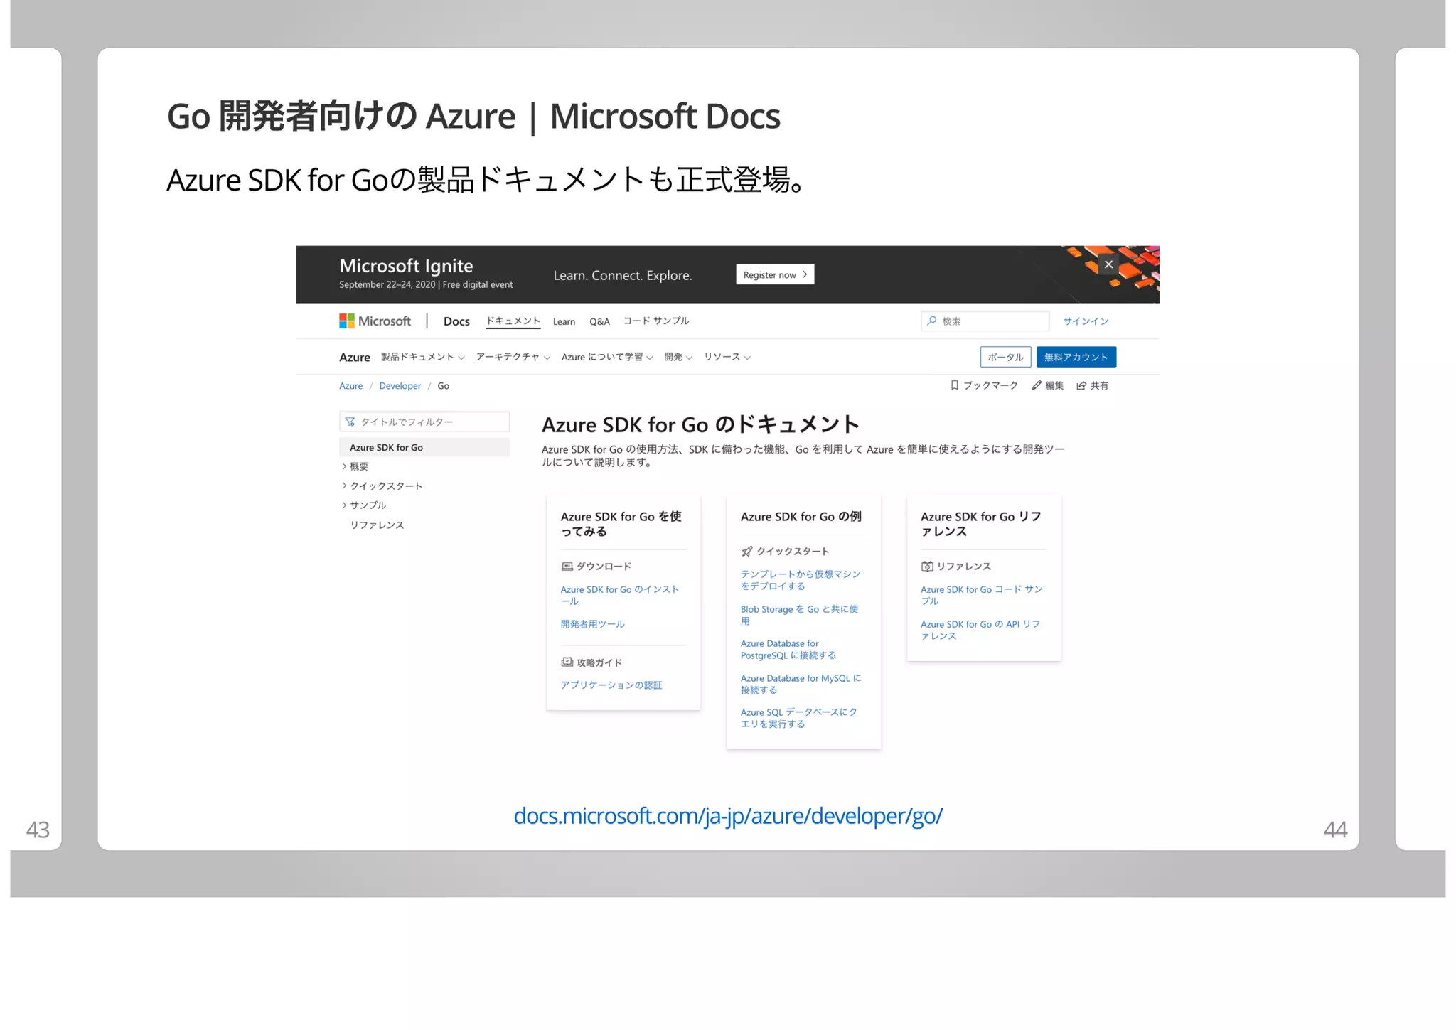Open Blob Storage を Go と共に使用 link
Image resolution: width=1456 pixels, height=1030 pixels.
coord(799,615)
